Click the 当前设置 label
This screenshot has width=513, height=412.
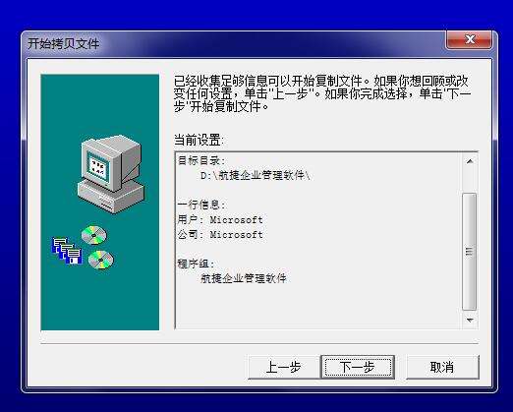(x=199, y=141)
